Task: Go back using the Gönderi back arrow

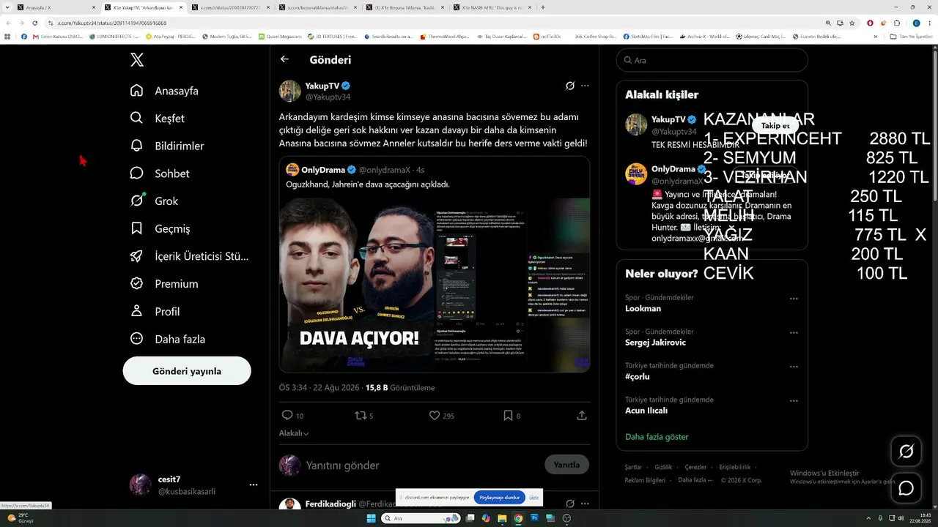Action: click(x=284, y=59)
